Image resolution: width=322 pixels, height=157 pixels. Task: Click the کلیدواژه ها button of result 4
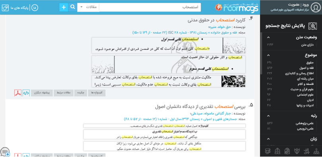[x=97, y=93]
